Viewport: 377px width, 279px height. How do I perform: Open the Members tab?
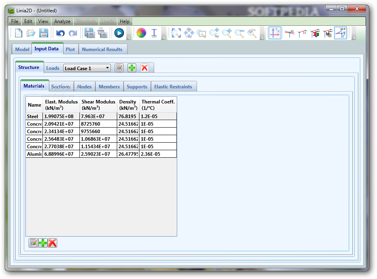(109, 87)
